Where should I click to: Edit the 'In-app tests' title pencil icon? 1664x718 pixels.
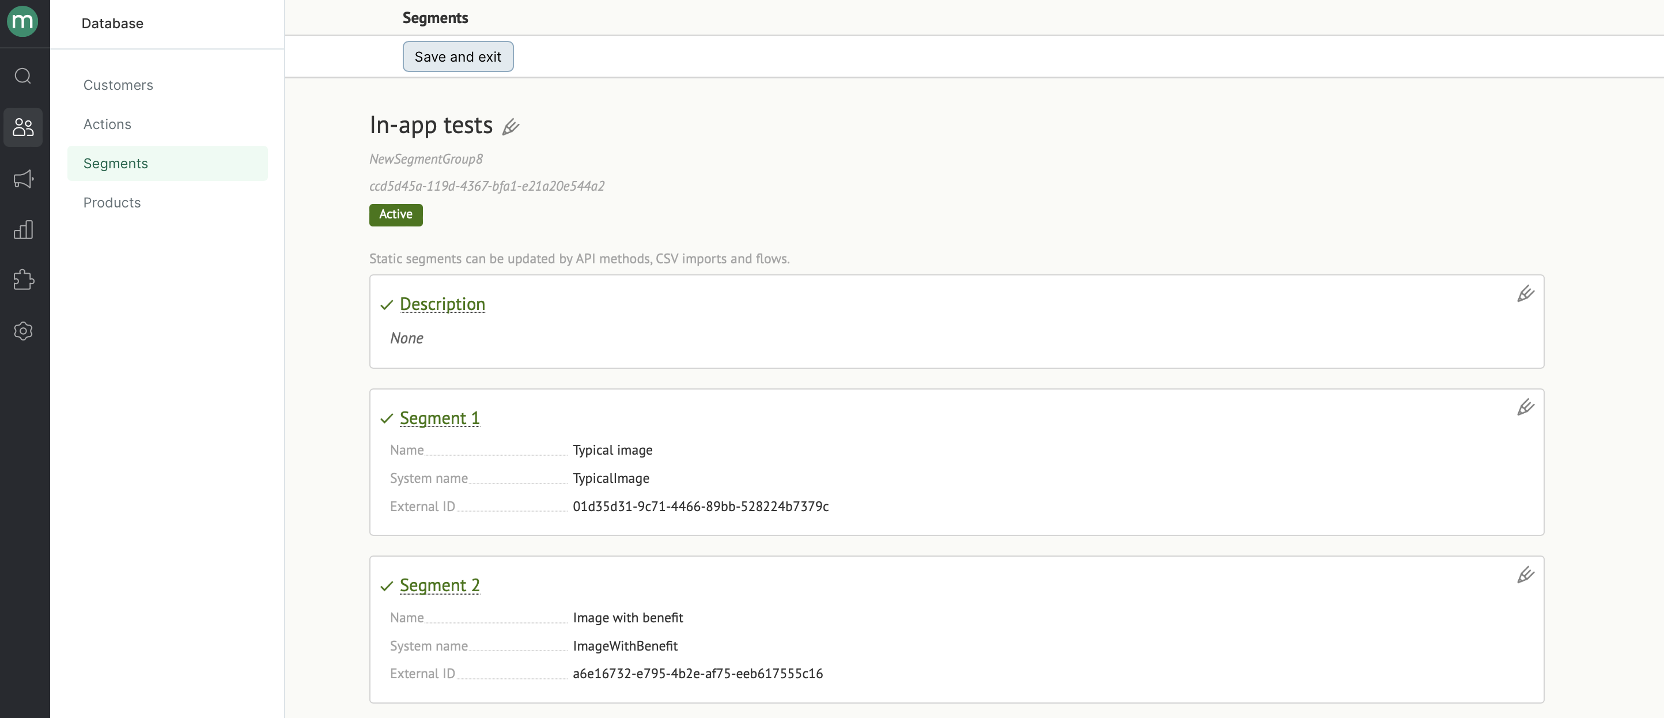coord(511,127)
